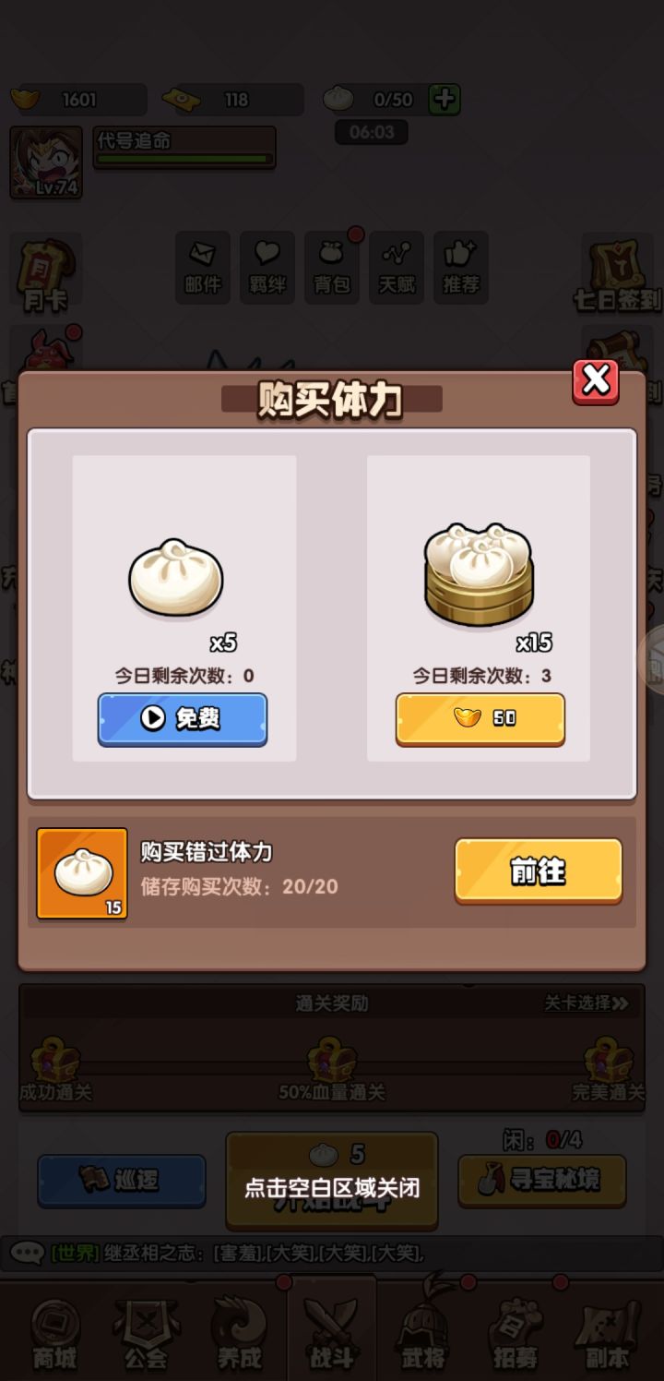Viewport: 664px width, 1381px height.
Task: Switch to the 招募 recruit tab
Action: 515,1332
